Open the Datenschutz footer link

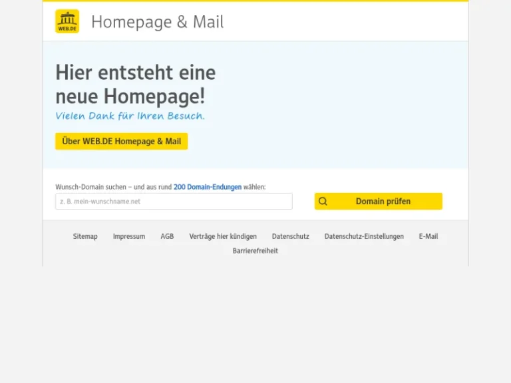pos(290,237)
